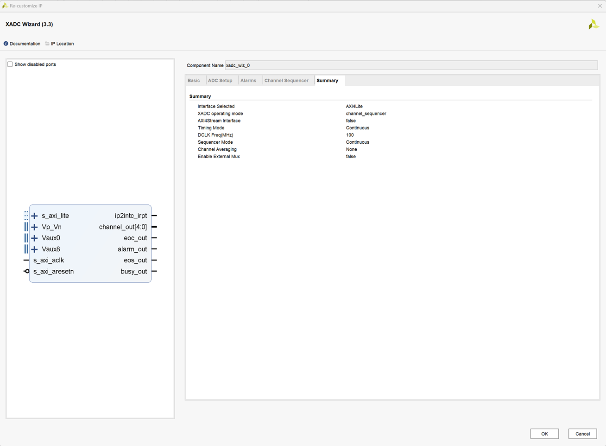Click the Xilinx logo at top right

click(x=593, y=24)
